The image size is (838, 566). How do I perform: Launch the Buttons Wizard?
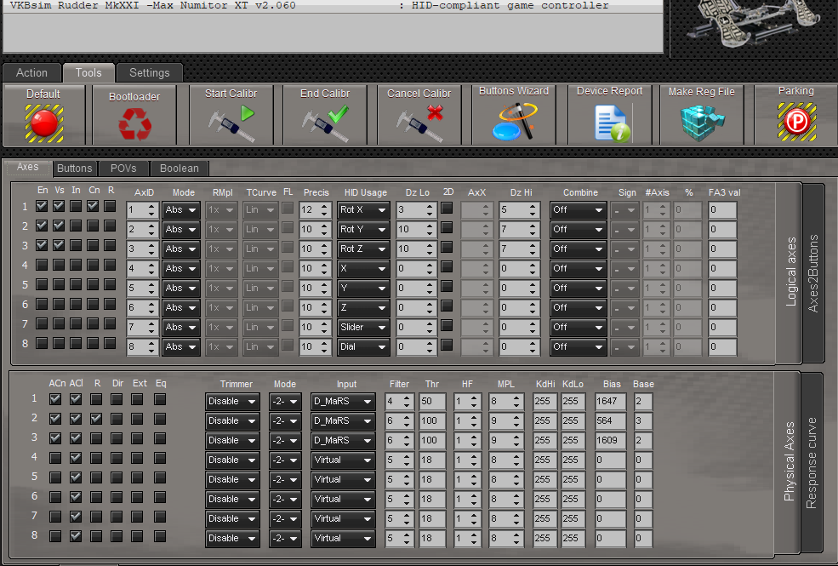pos(514,122)
